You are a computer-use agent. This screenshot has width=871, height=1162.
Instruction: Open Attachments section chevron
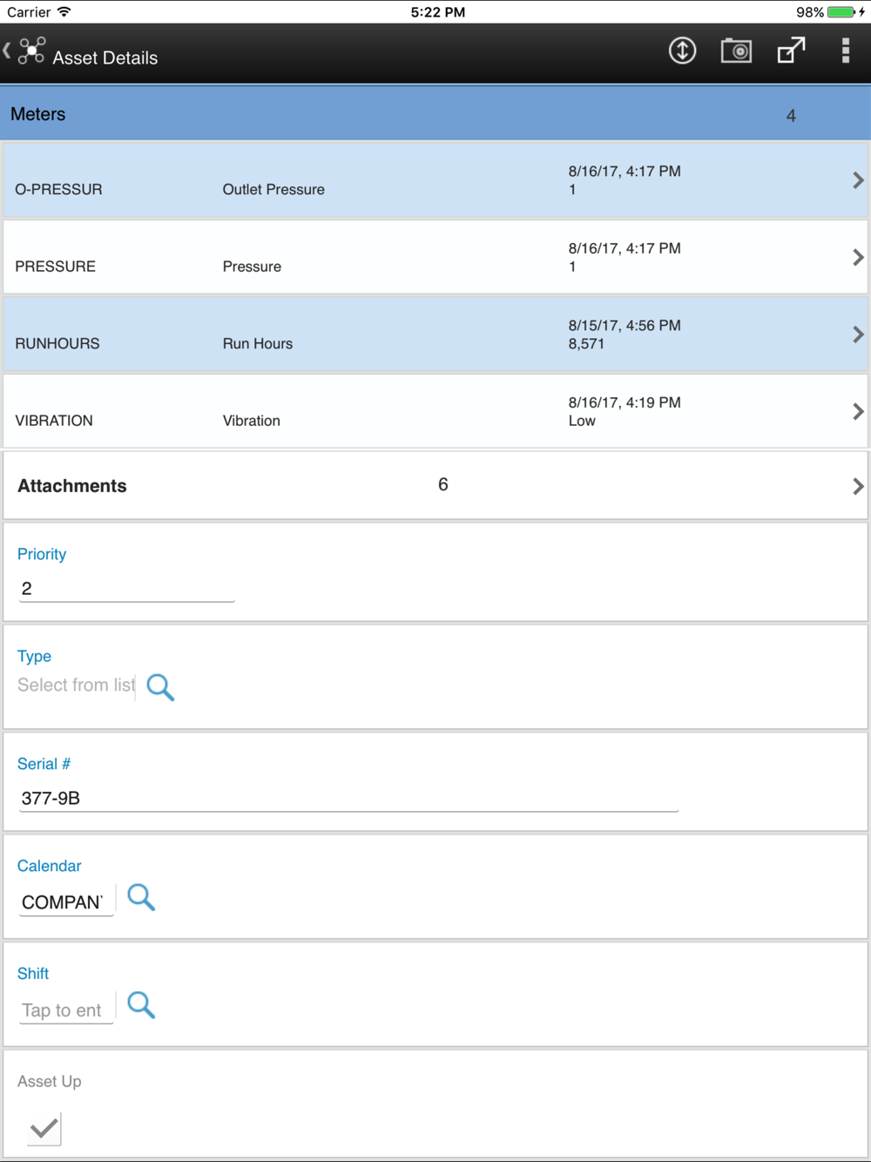[x=858, y=486]
